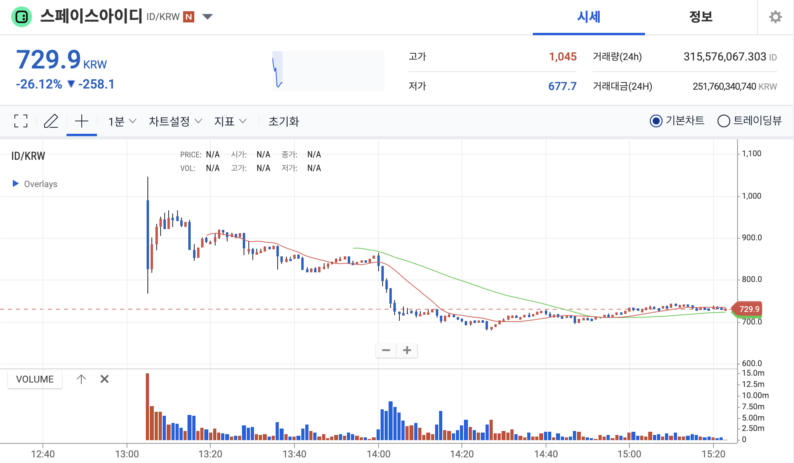Select the pencil drawing tool
794x463 pixels.
click(51, 121)
